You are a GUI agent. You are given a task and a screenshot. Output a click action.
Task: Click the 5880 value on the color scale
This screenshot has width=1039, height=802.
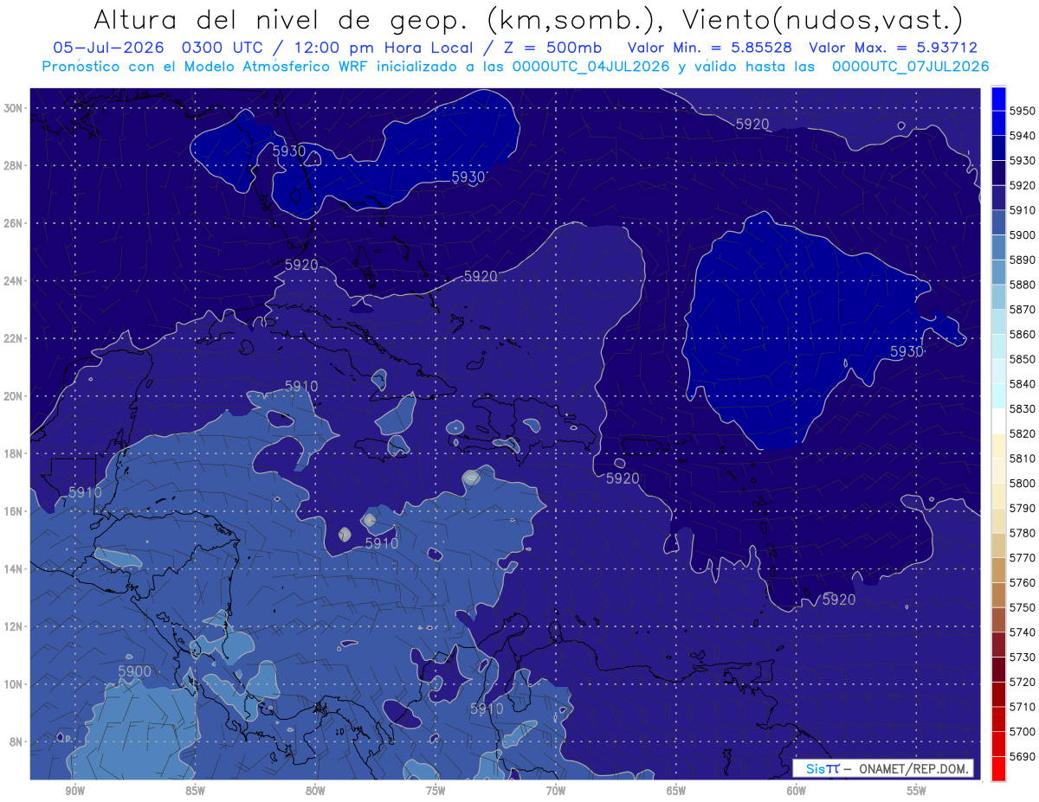pos(1022,285)
